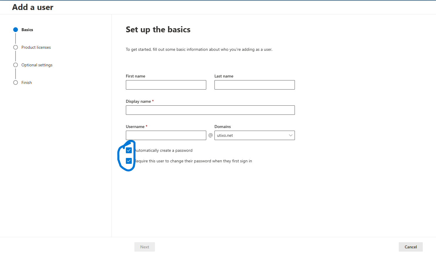Click the Basics step circle indicator
The image size is (436, 256).
[16, 30]
